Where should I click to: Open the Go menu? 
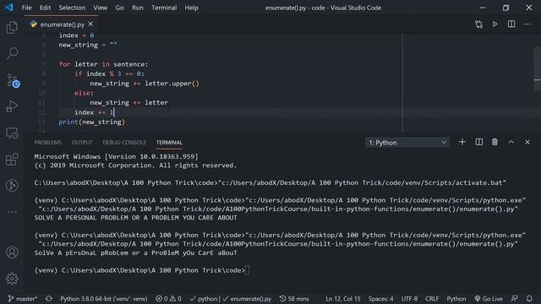(x=119, y=8)
